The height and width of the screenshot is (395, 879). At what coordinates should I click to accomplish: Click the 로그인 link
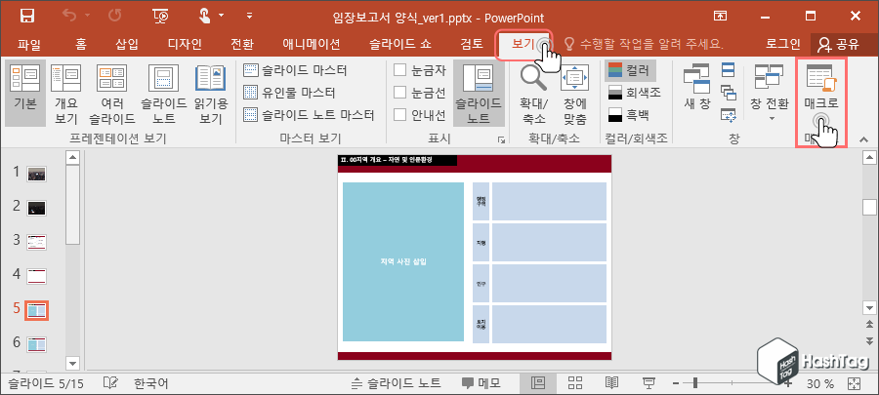[783, 44]
